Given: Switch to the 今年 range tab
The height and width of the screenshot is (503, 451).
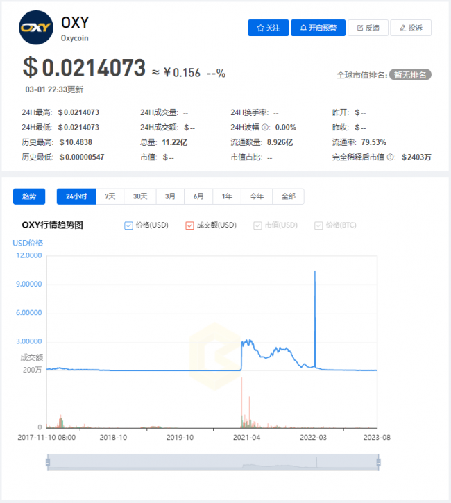Looking at the screenshot, I should click(x=257, y=196).
